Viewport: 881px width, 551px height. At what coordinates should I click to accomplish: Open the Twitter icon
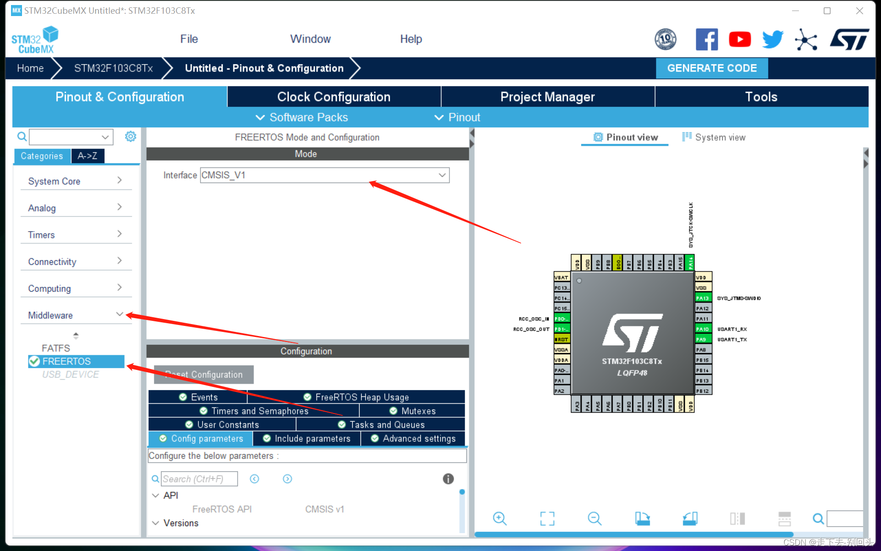pyautogui.click(x=772, y=39)
